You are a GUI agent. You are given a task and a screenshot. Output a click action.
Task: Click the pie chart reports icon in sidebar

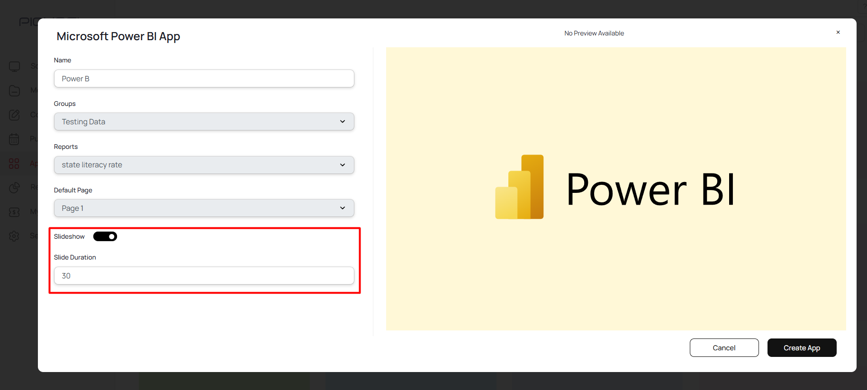click(x=15, y=188)
